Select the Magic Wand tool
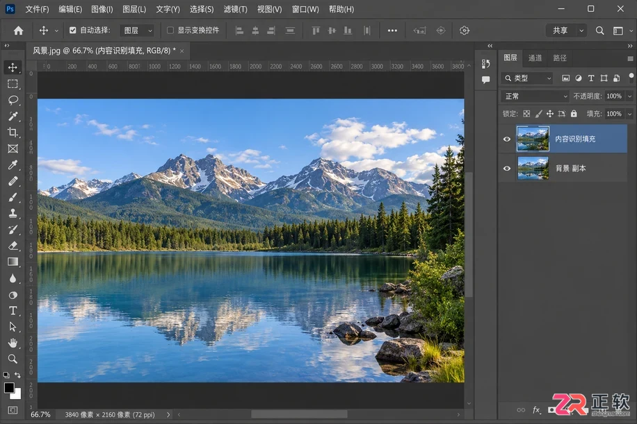The image size is (637, 424). 13,117
